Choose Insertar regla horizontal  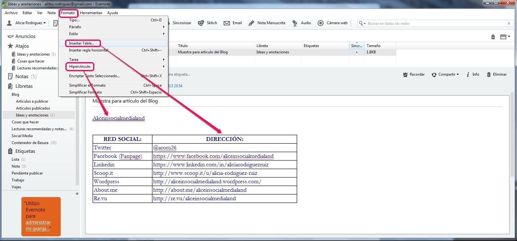point(113,50)
